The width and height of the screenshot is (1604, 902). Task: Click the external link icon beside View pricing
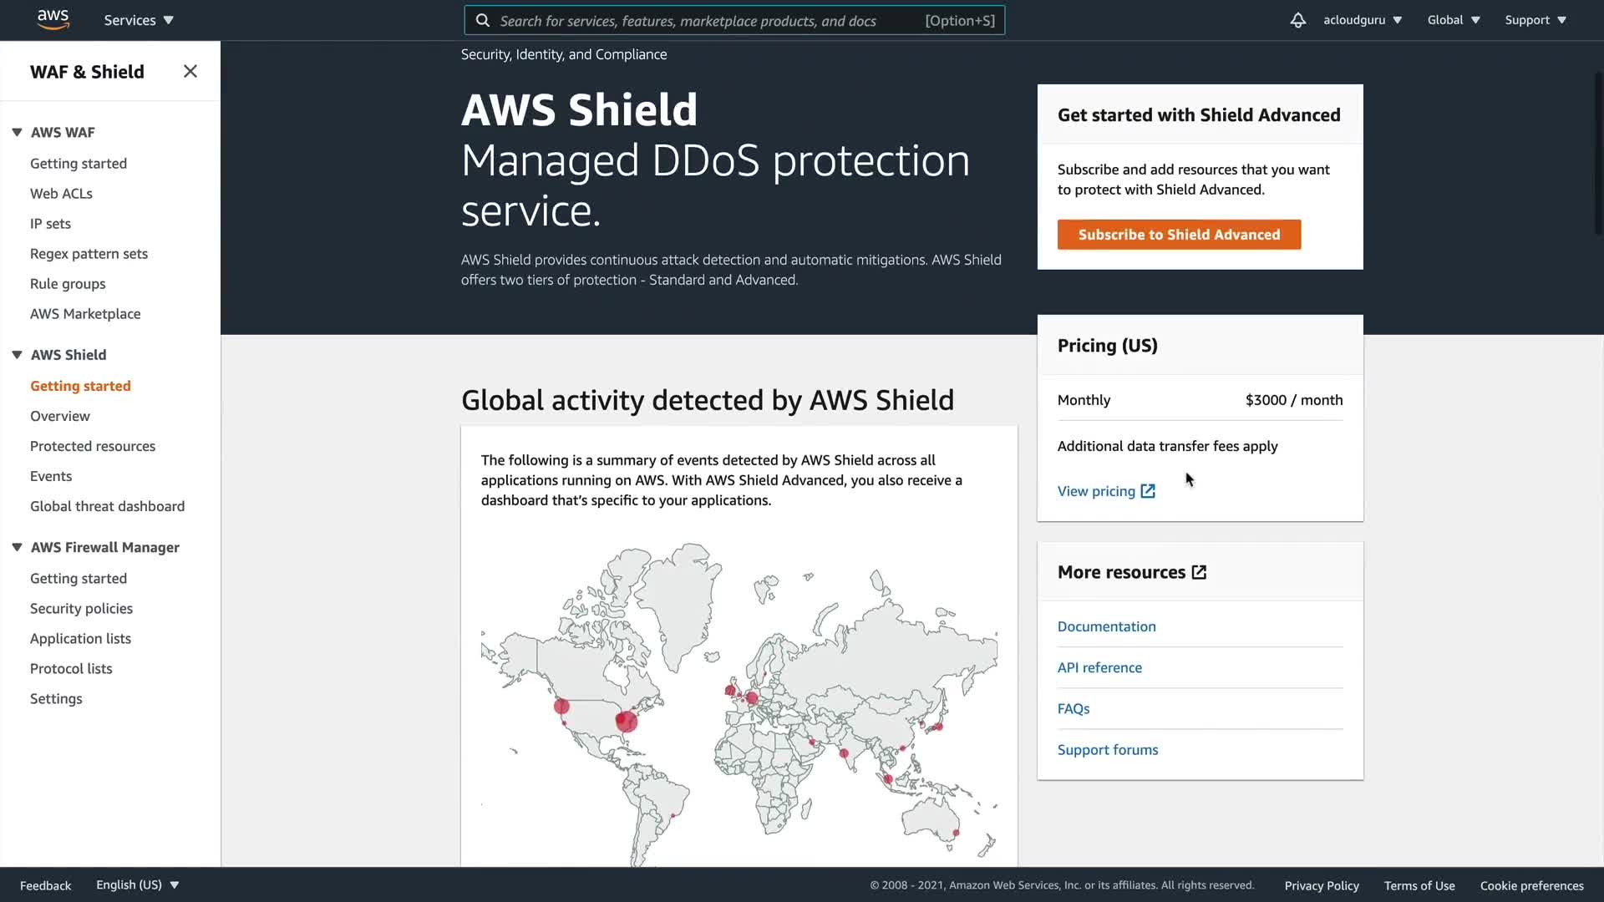[1148, 491]
